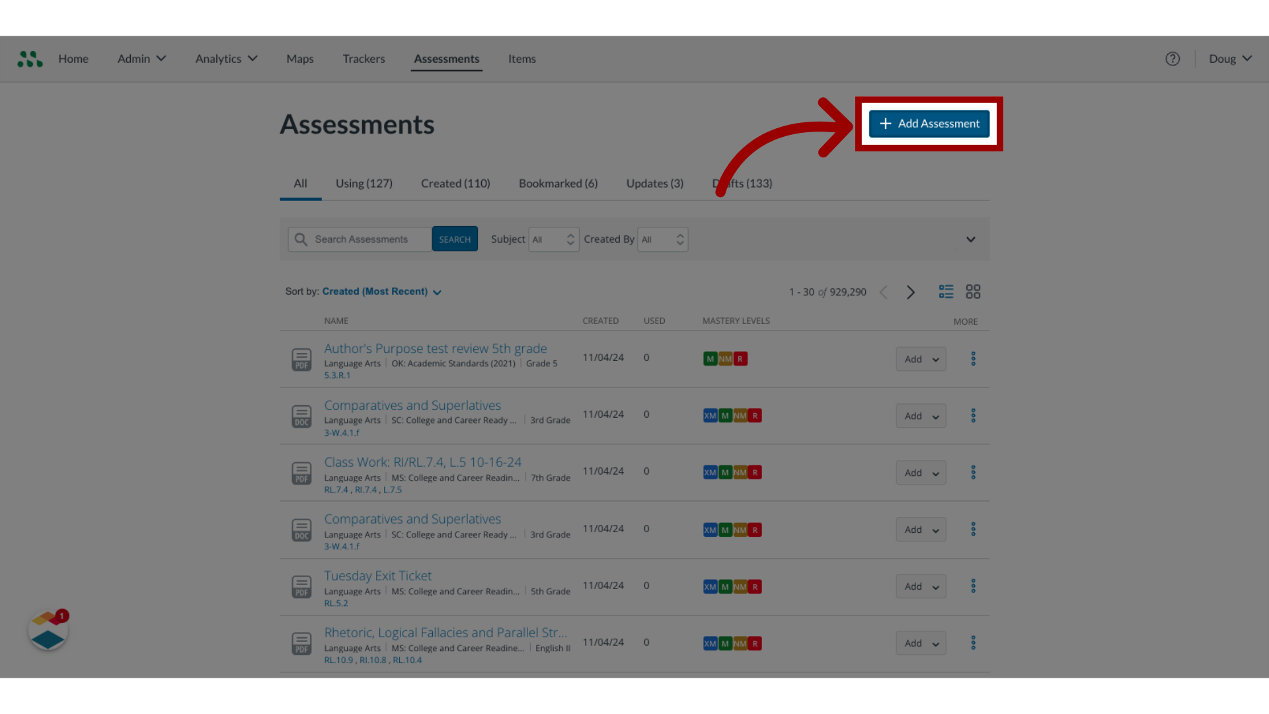This screenshot has height=714, width=1269.
Task: Open Add dropdown for Author's Purpose test
Action: coord(921,359)
